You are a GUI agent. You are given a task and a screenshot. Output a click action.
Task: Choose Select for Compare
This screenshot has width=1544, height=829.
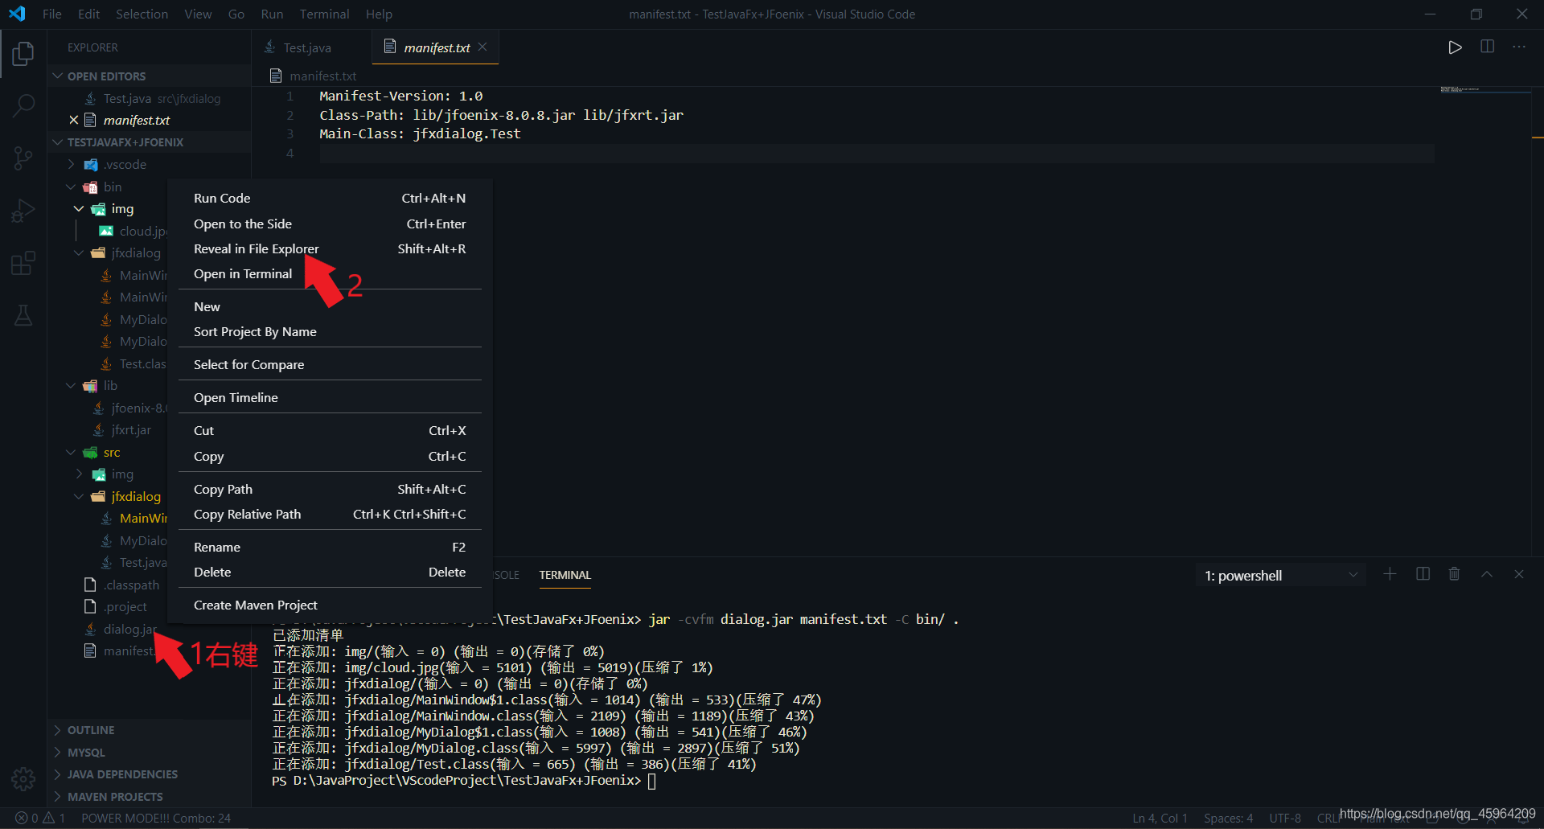[330, 364]
